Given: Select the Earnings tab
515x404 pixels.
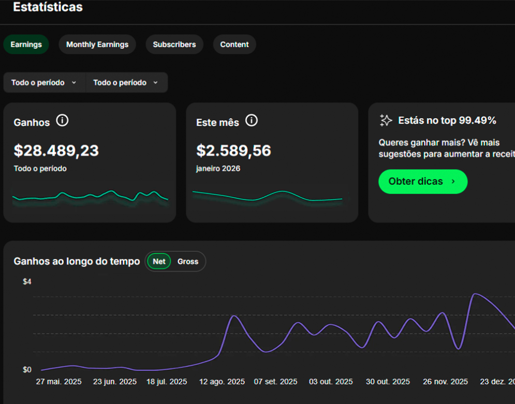Looking at the screenshot, I should [x=26, y=44].
